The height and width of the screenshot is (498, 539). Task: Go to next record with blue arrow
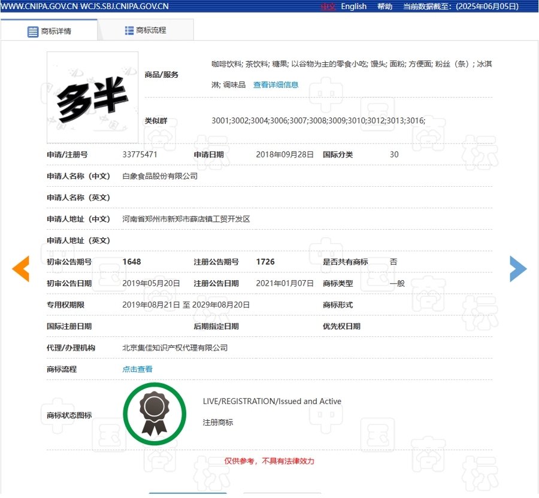518,269
